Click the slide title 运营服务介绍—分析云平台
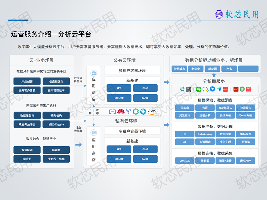The width and height of the screenshot is (267, 200). coord(51,34)
